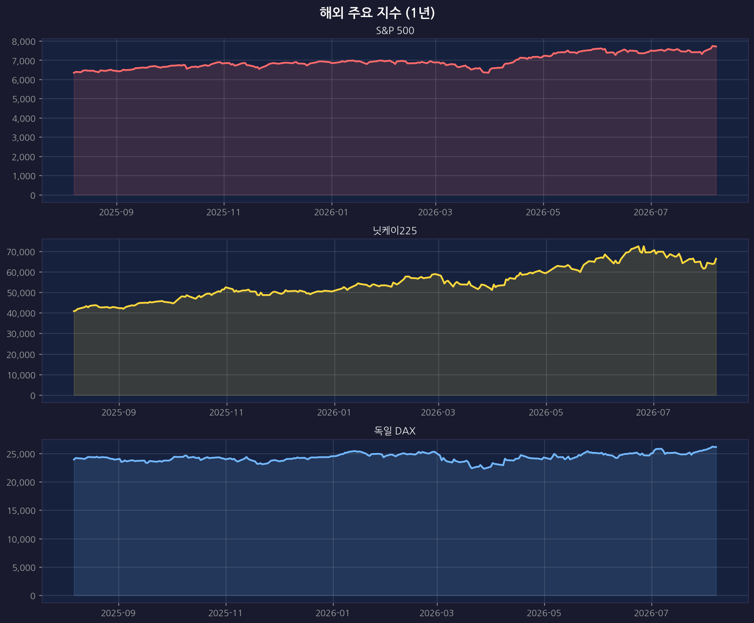Select 2026-07 label on DAX axis
Viewport: 754px width, 623px height.
coord(651,613)
